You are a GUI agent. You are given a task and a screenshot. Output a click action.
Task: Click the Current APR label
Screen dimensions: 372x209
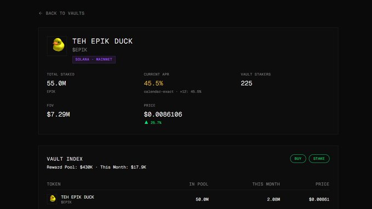[156, 74]
